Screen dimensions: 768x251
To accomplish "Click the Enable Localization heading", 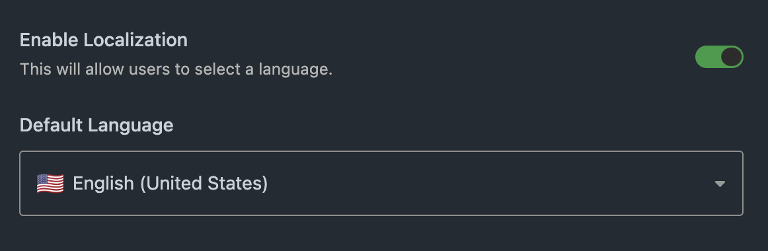I will pyautogui.click(x=103, y=40).
